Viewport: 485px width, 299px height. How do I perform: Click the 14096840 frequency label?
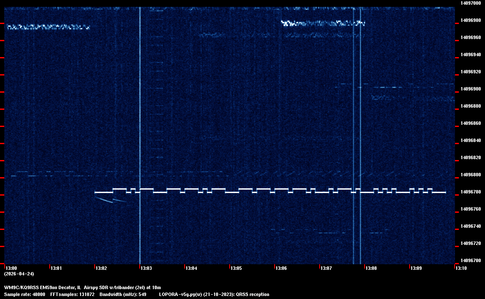(470, 140)
